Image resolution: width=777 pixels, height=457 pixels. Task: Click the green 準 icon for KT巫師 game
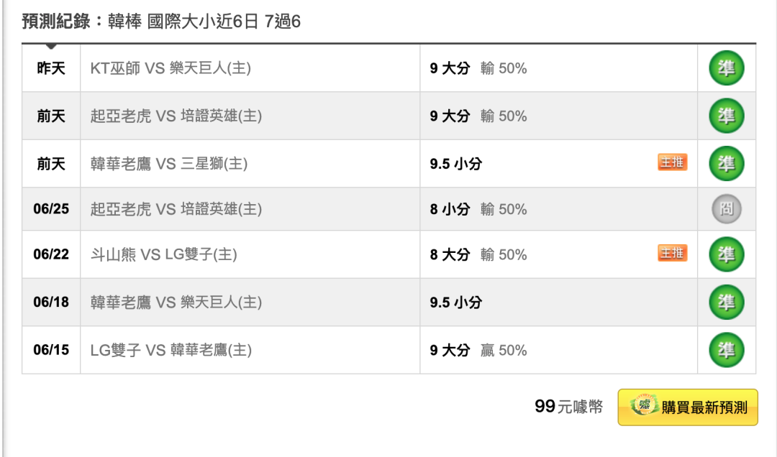coord(727,68)
